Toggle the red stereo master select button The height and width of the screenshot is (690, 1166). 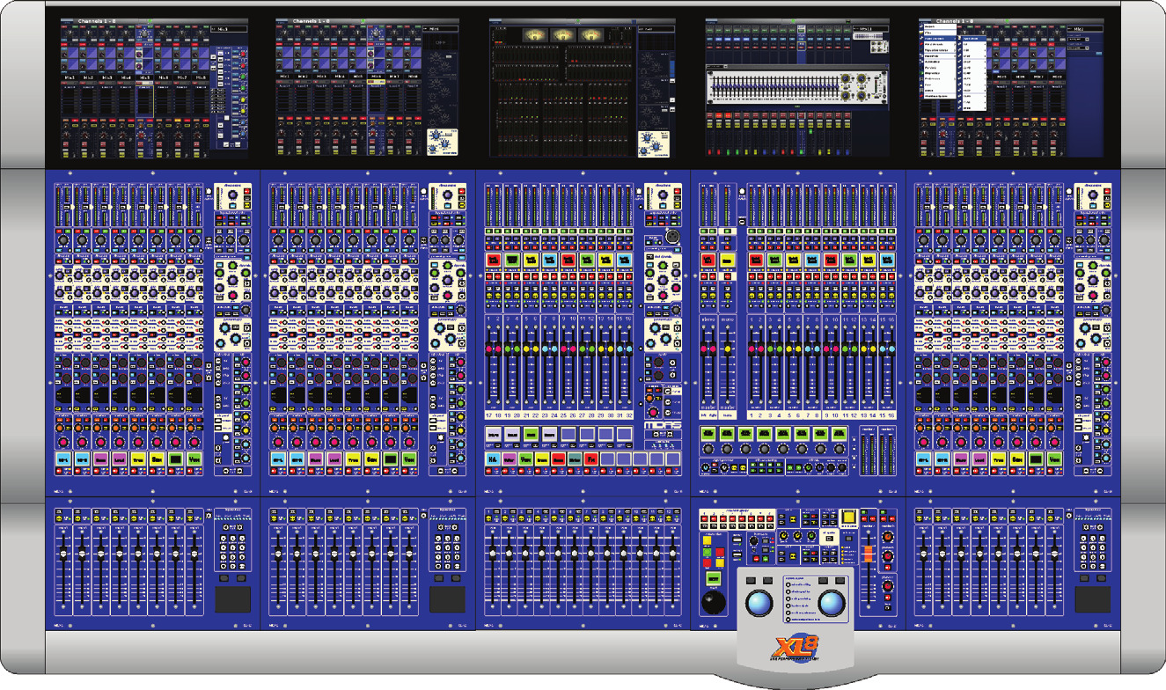coord(708,261)
